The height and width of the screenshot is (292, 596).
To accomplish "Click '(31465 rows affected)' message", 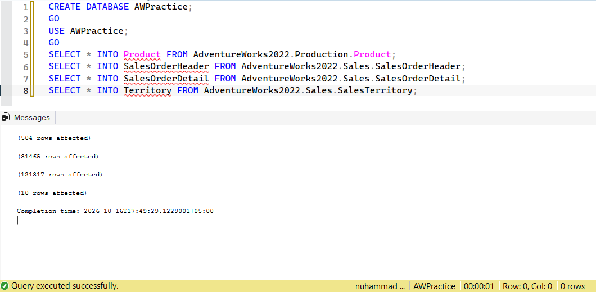I will (x=58, y=157).
